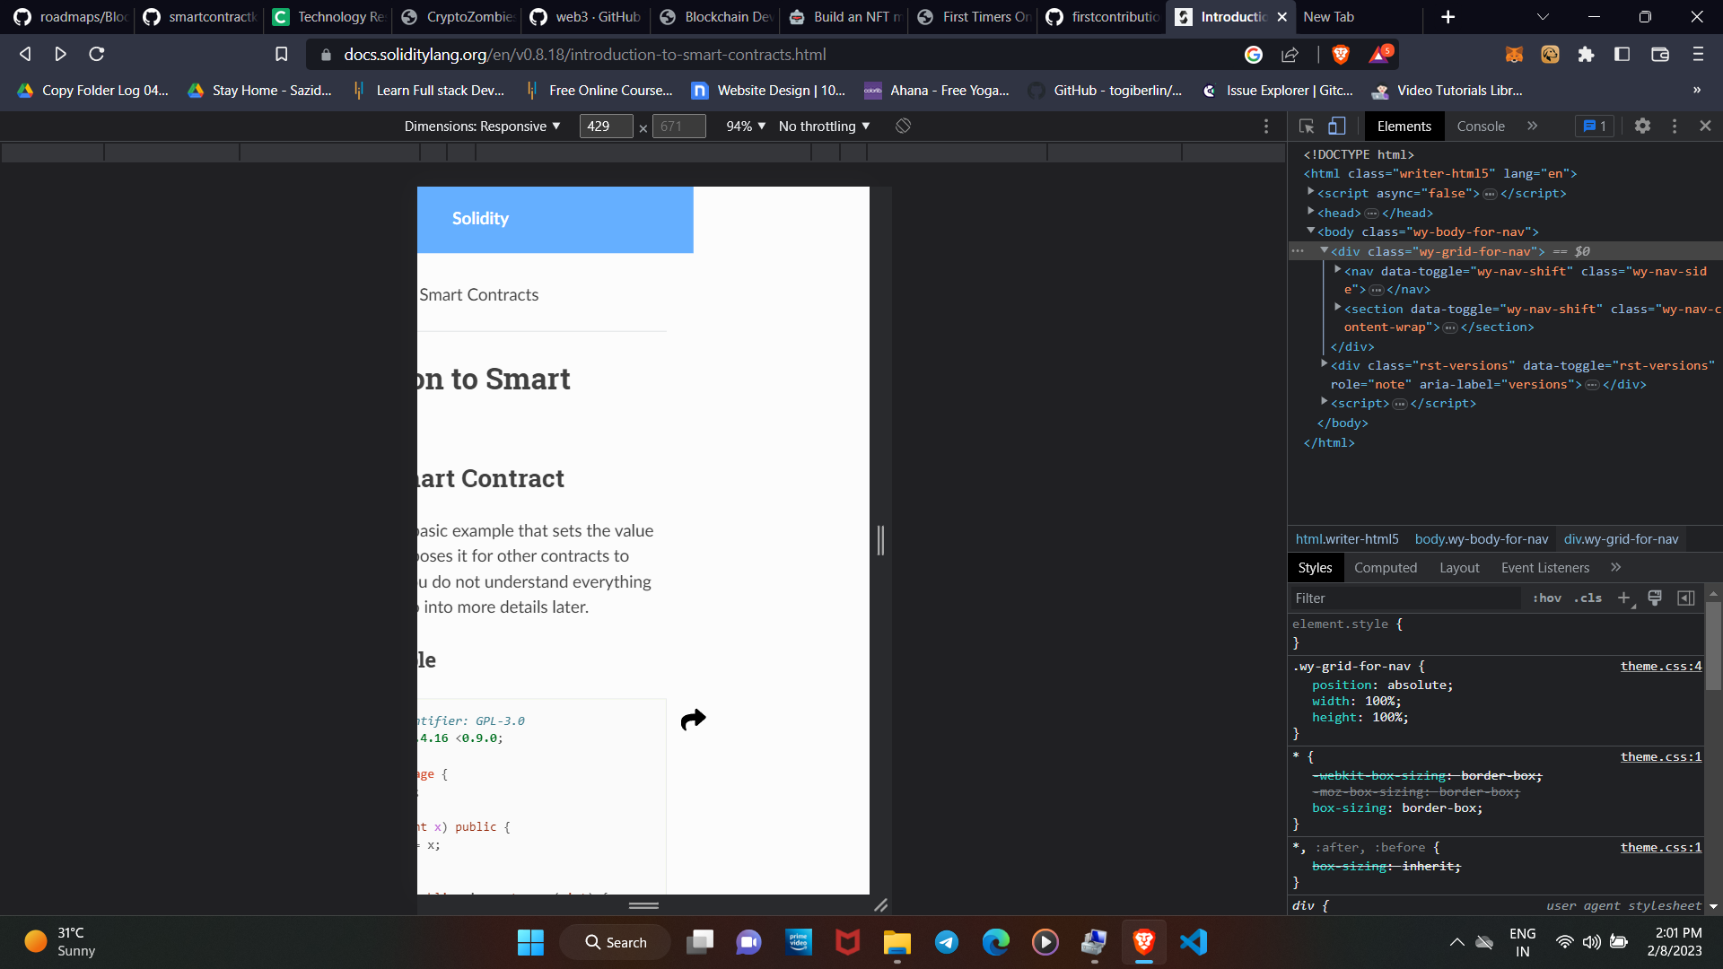This screenshot has width=1723, height=969.
Task: Open the DevTools three-dot customize menu
Action: [1675, 126]
